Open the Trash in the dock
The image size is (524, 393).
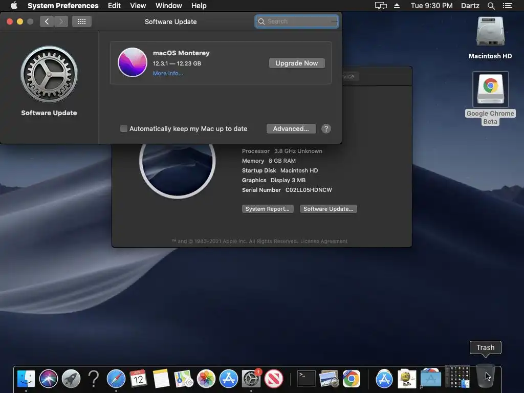tap(485, 376)
